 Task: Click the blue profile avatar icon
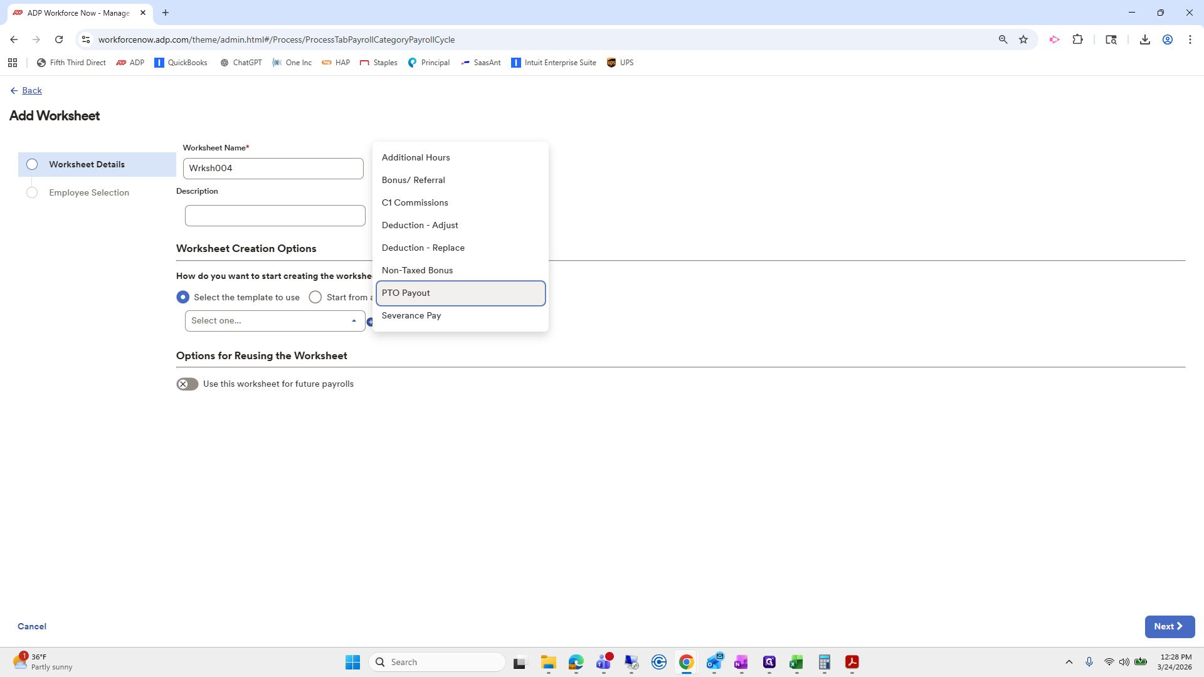[x=1168, y=39]
